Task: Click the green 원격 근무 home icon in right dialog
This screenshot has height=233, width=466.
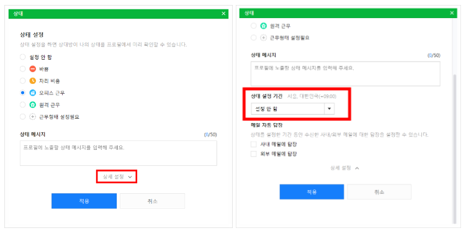Action: coord(263,26)
